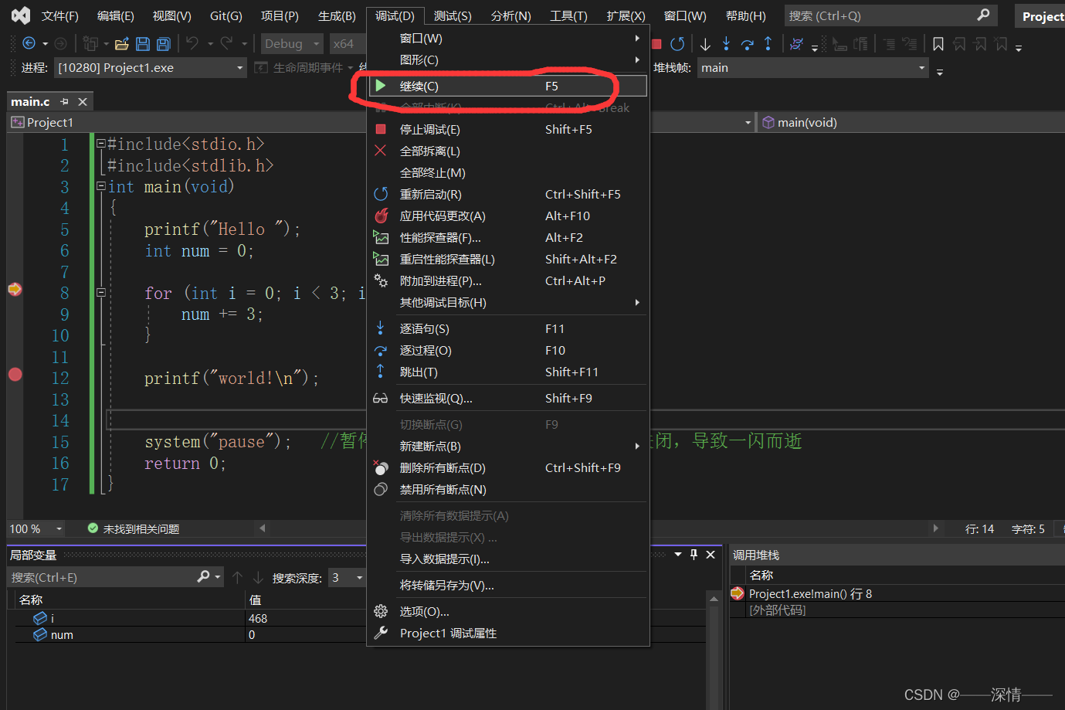
Task: Click the Undo icon in toolbar
Action: pyautogui.click(x=192, y=43)
